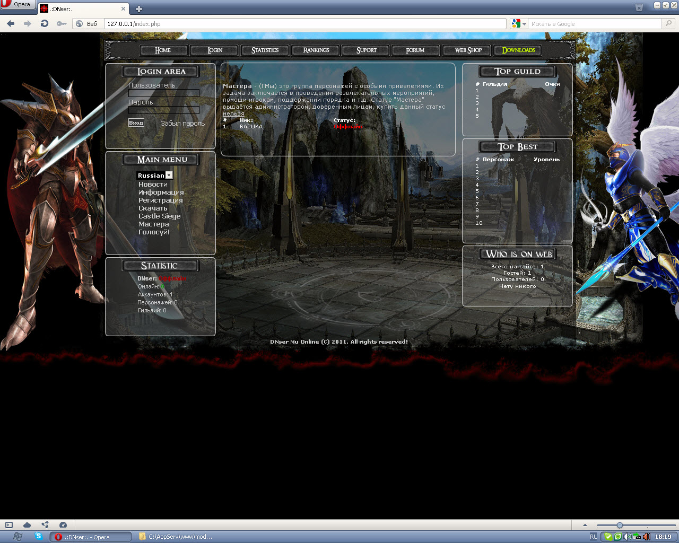679x543 pixels.
Task: Click the search magnifier icon
Action: [668, 23]
